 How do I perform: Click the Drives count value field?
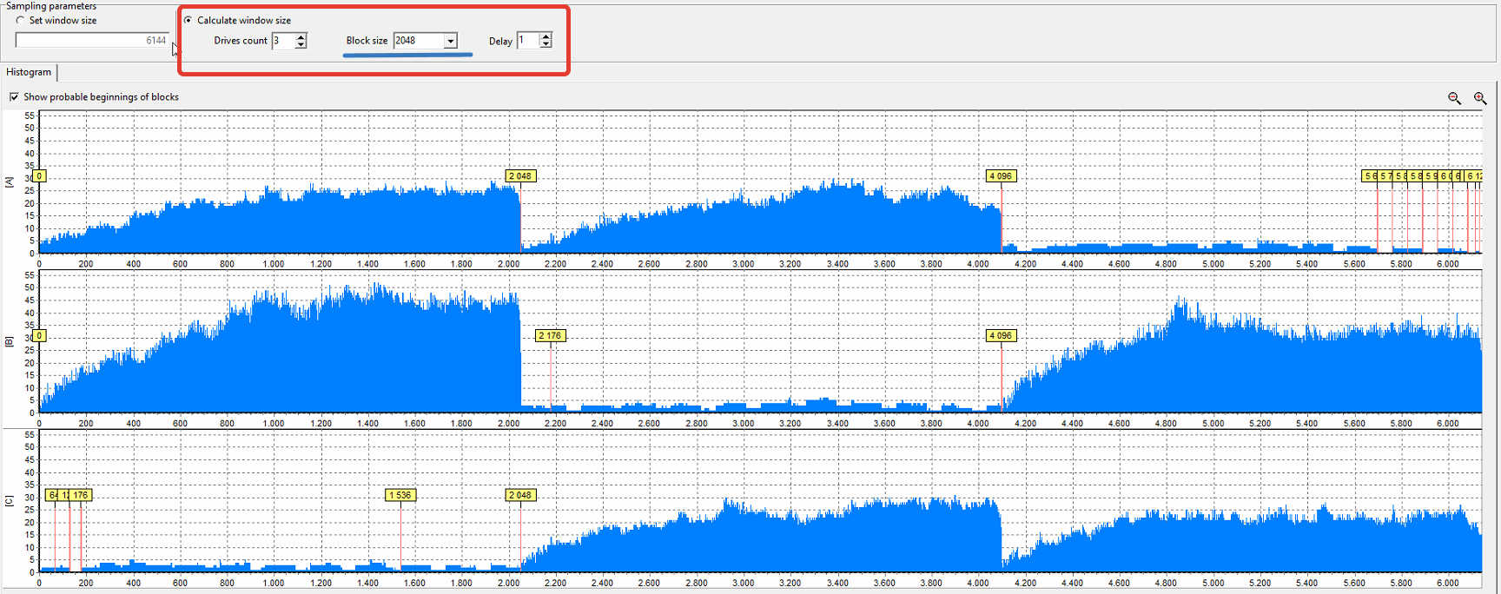[x=283, y=41]
